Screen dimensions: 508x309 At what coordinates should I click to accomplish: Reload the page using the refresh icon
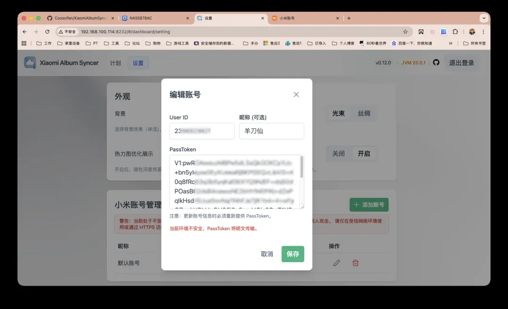(47, 32)
